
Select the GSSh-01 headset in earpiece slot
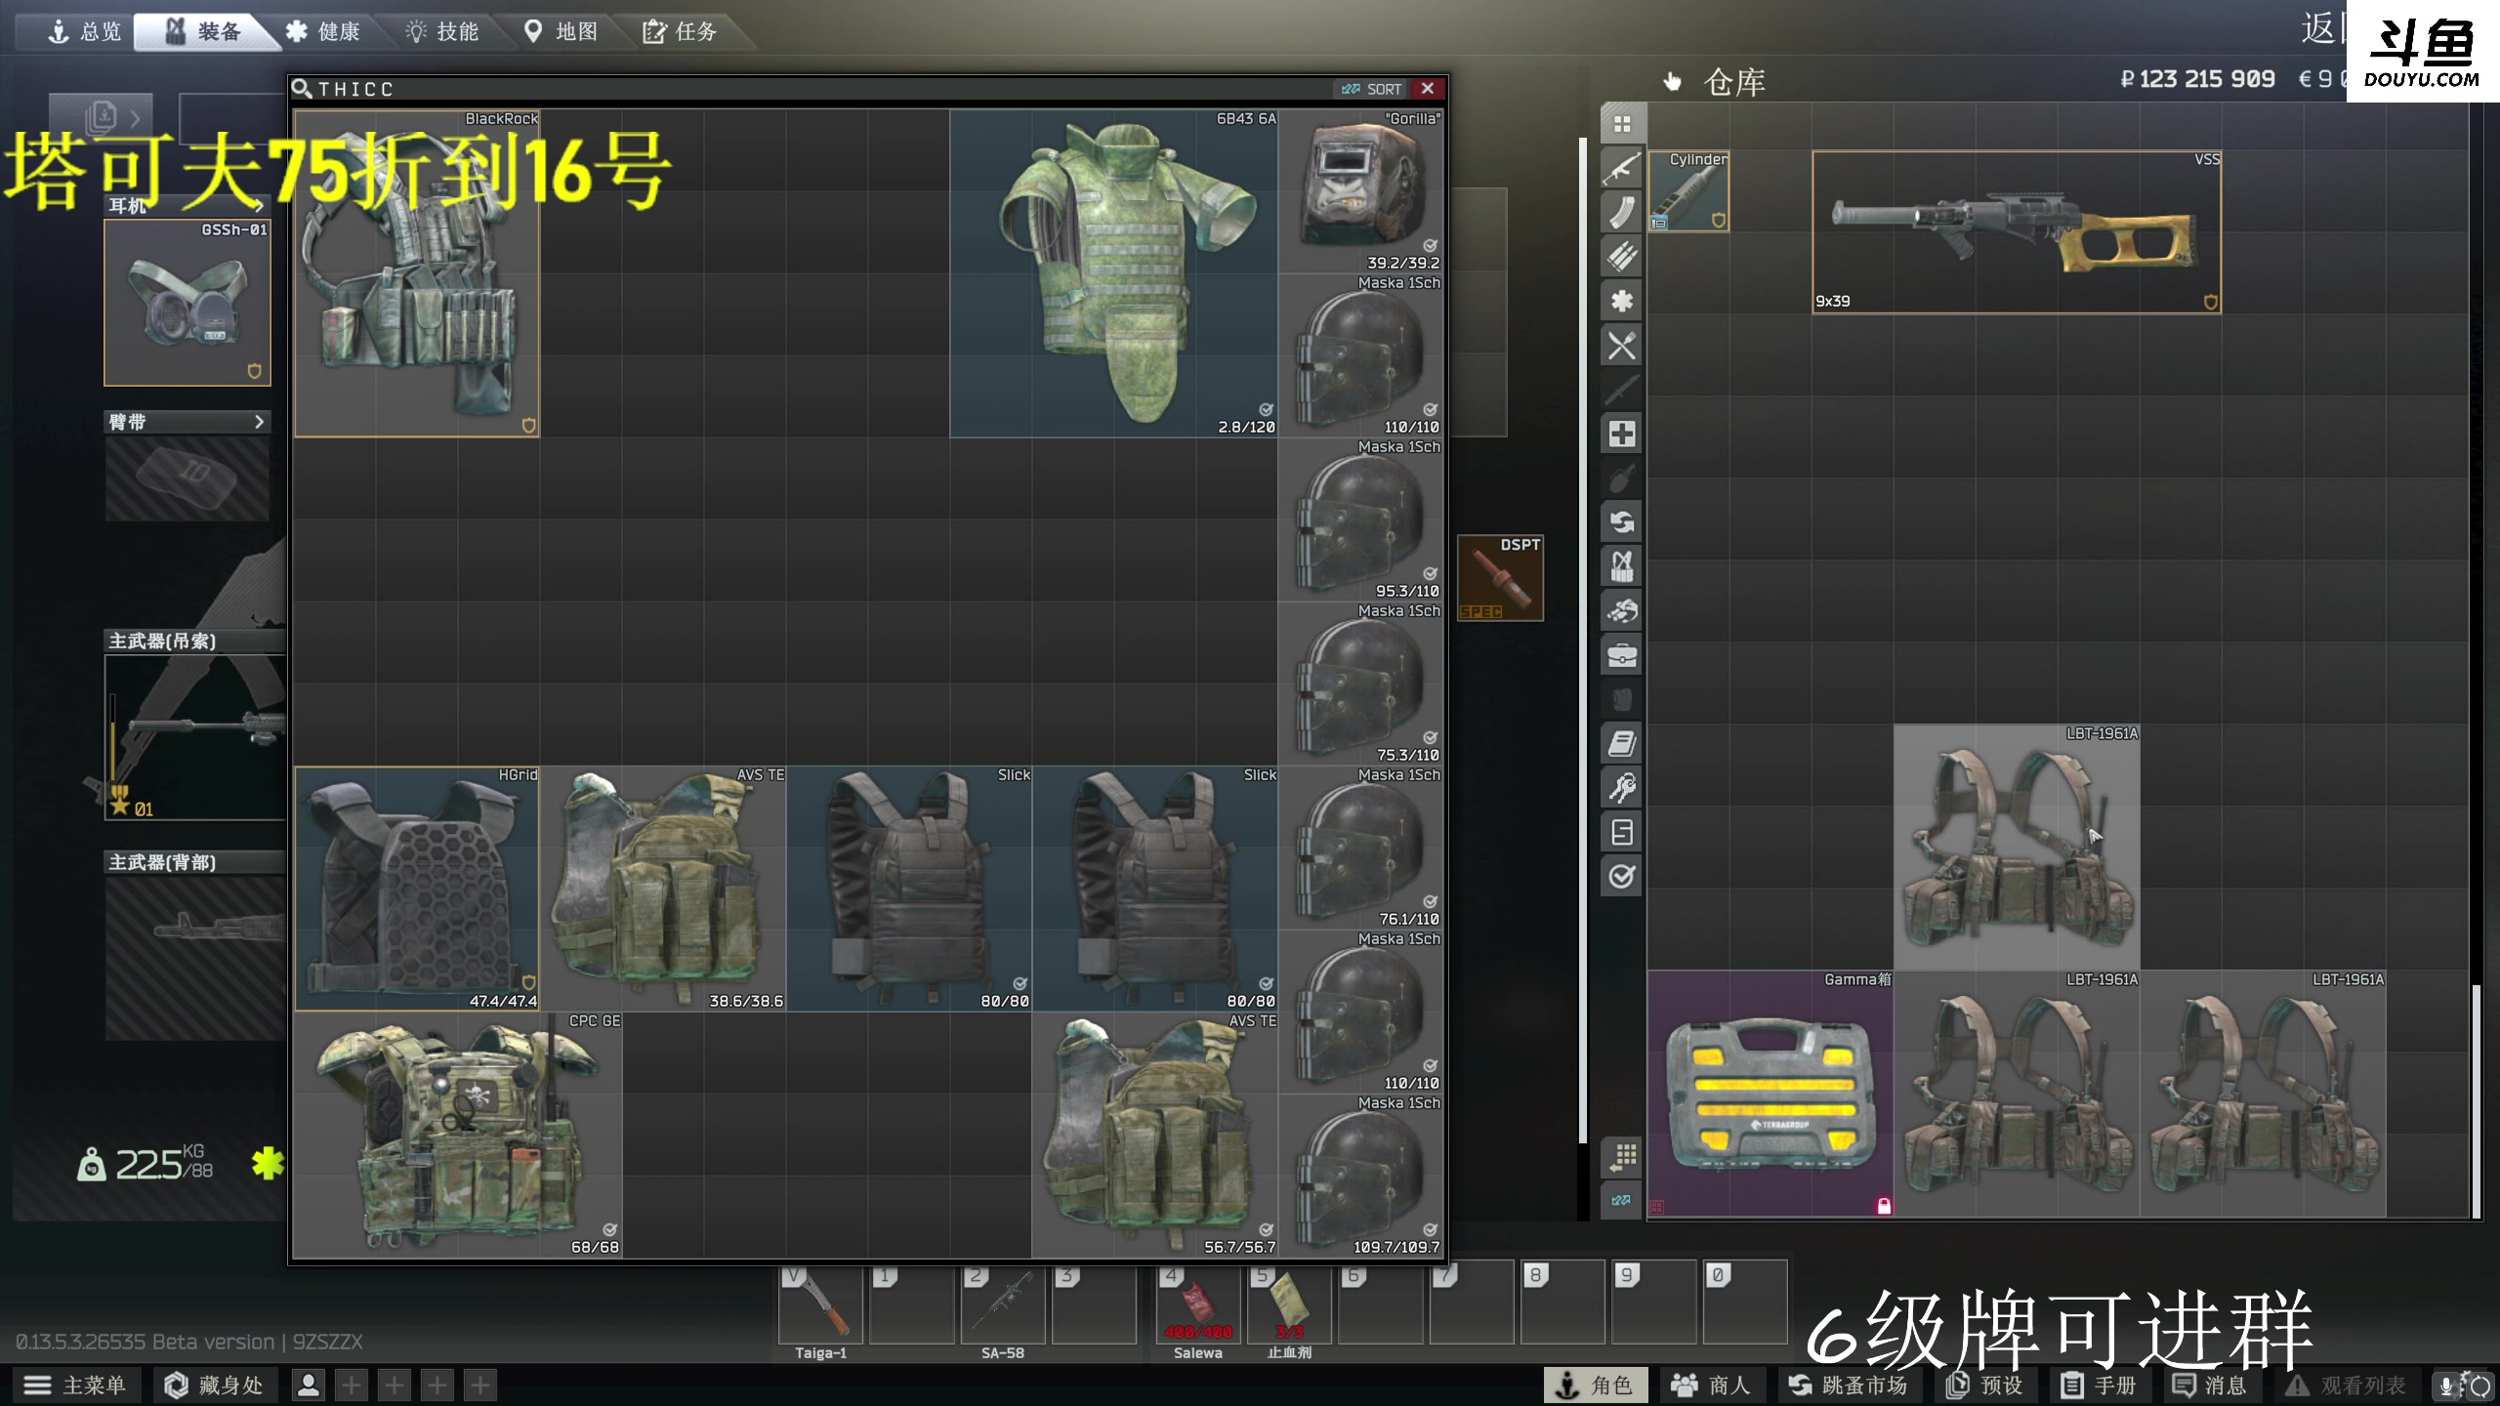pos(187,303)
